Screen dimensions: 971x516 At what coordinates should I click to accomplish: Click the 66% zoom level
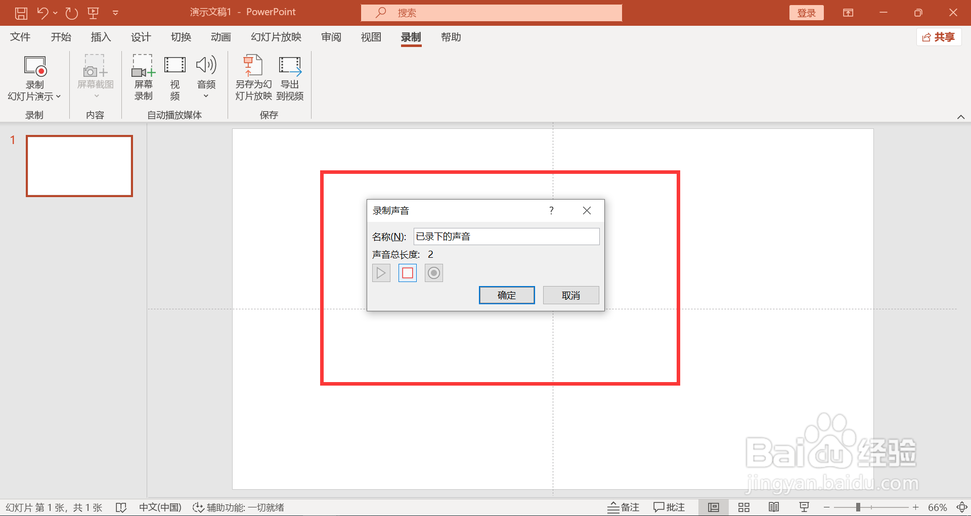click(x=937, y=507)
